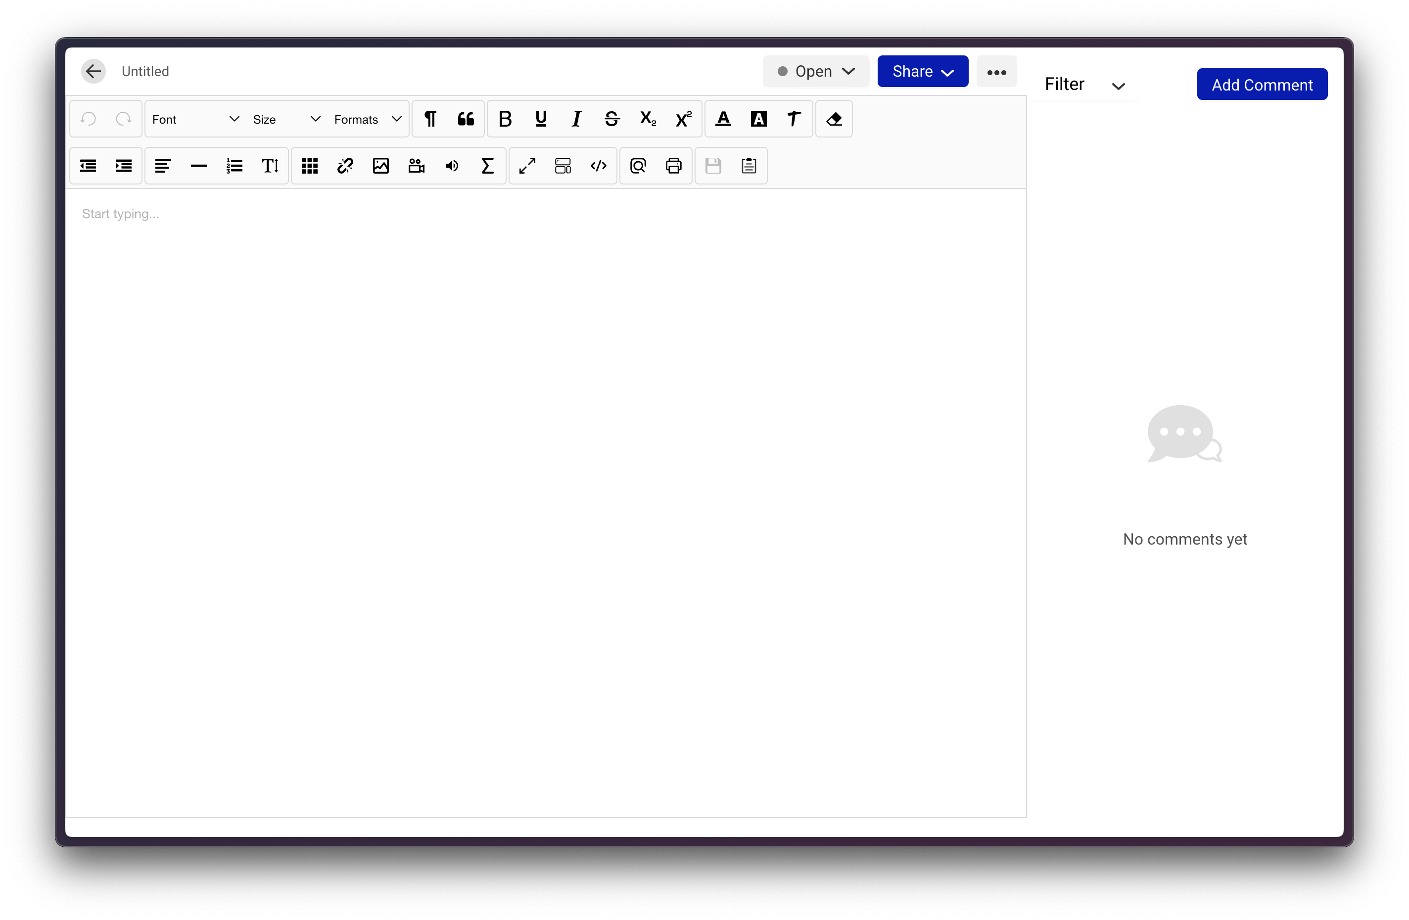This screenshot has width=1409, height=920.
Task: Click the line height icon
Action: [270, 166]
